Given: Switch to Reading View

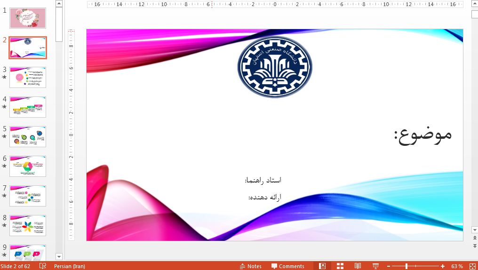Looking at the screenshot, I should click(x=358, y=266).
